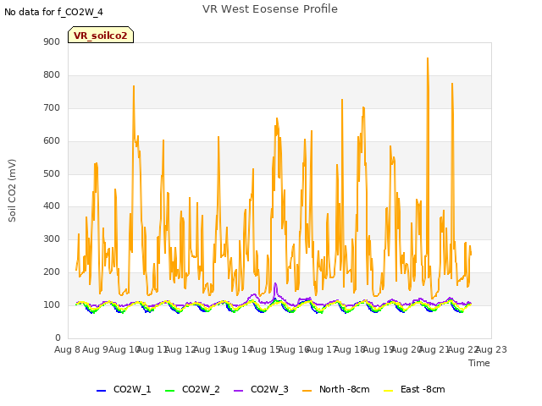
Task: Click the yellow East -8cm legend swatch
Action: [x=389, y=391]
